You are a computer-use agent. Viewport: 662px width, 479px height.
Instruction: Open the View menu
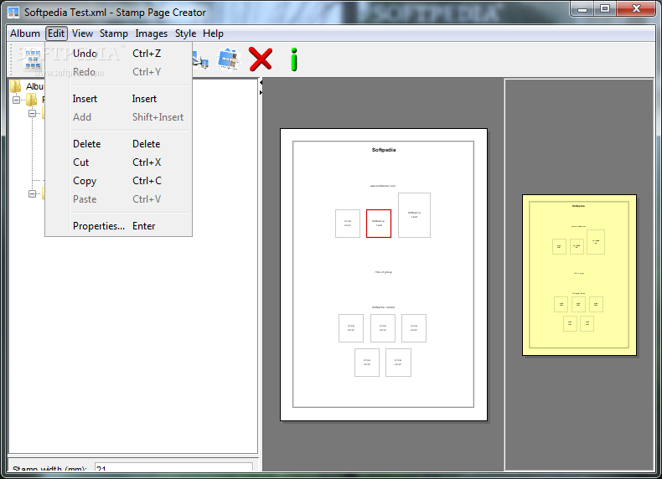tap(82, 33)
